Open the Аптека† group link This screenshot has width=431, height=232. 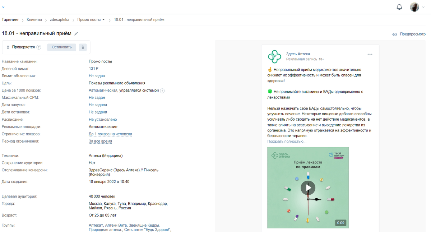click(96, 225)
